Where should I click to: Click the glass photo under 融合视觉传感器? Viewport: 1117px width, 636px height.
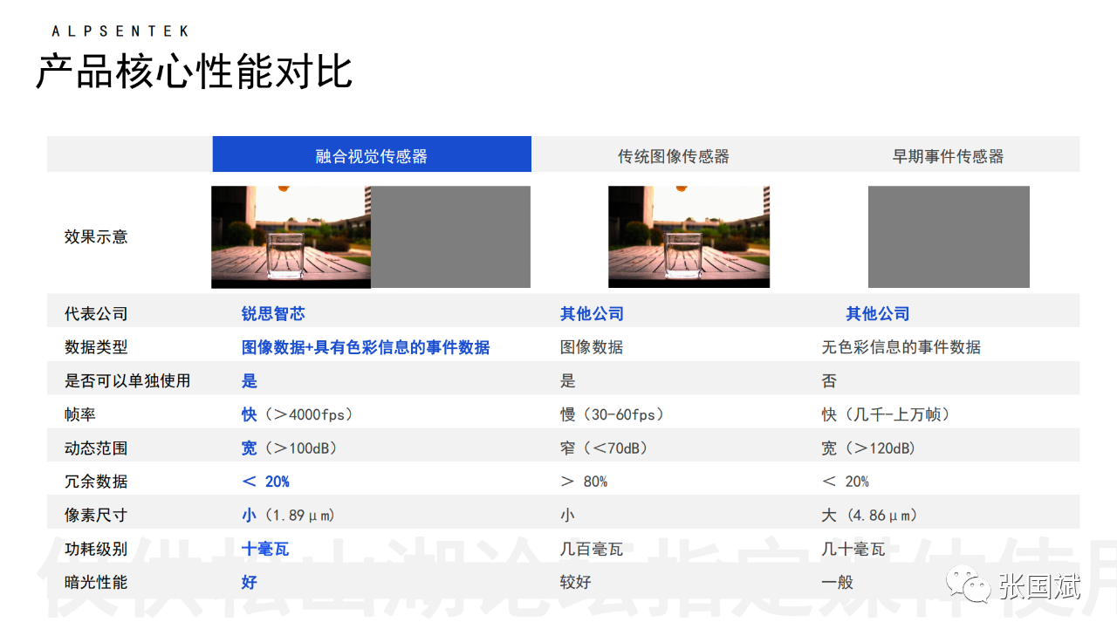tap(291, 236)
